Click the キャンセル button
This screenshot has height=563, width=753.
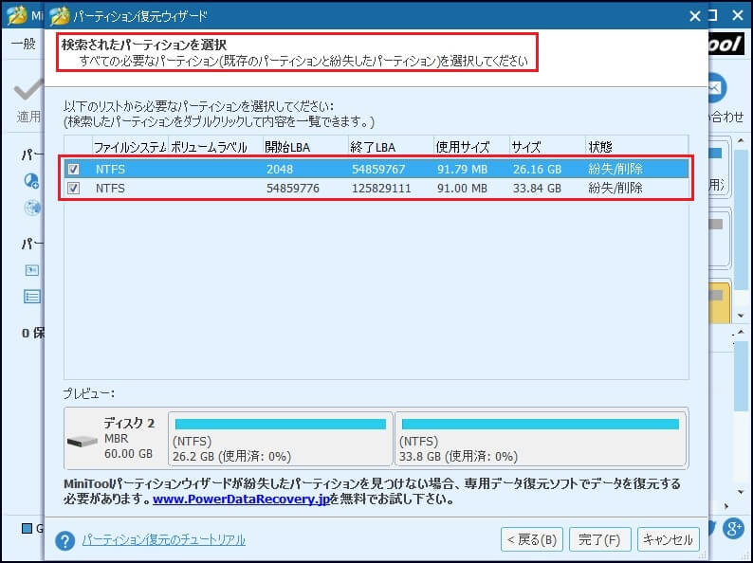tap(668, 540)
